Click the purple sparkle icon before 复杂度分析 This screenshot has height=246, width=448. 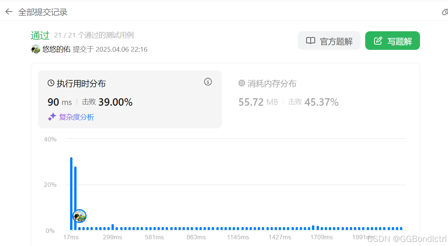pos(51,116)
